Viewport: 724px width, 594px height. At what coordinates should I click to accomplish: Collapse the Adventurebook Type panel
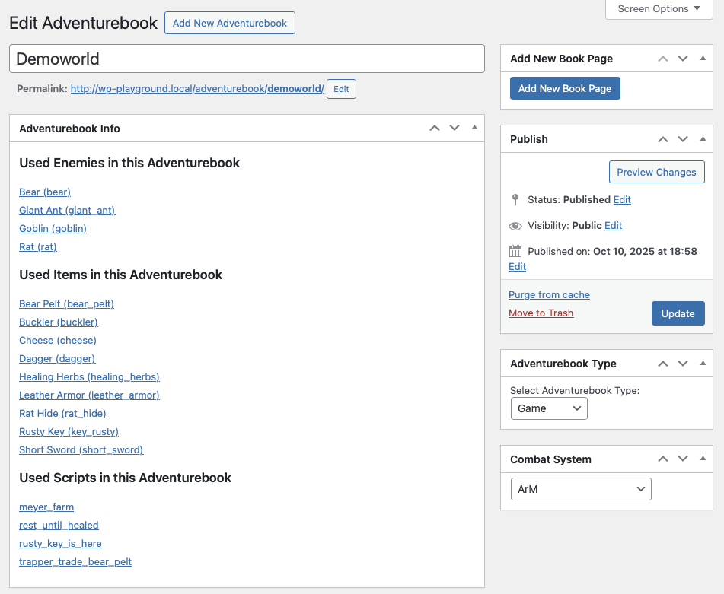tap(703, 363)
